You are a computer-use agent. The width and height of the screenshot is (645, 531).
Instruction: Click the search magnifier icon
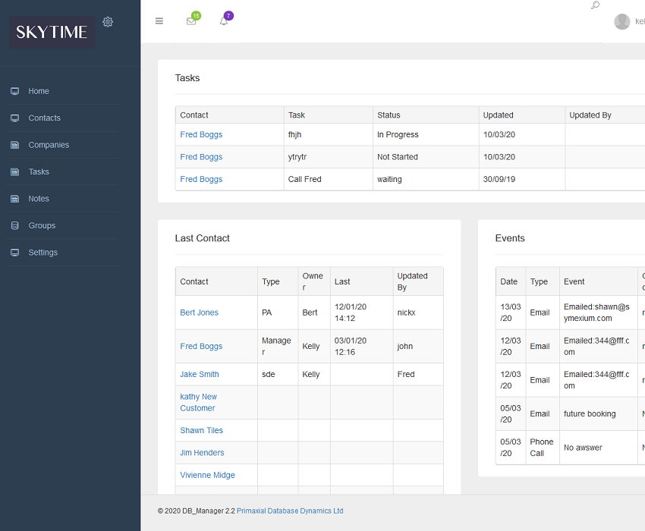coord(595,5)
